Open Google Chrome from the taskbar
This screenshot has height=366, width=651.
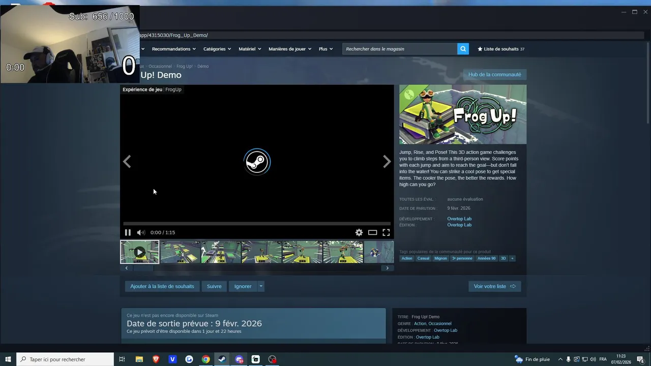(x=205, y=359)
